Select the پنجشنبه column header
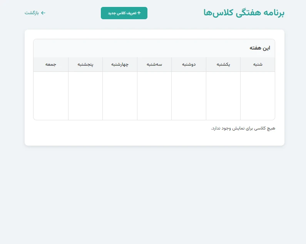The height and width of the screenshot is (244, 306). pyautogui.click(x=85, y=65)
